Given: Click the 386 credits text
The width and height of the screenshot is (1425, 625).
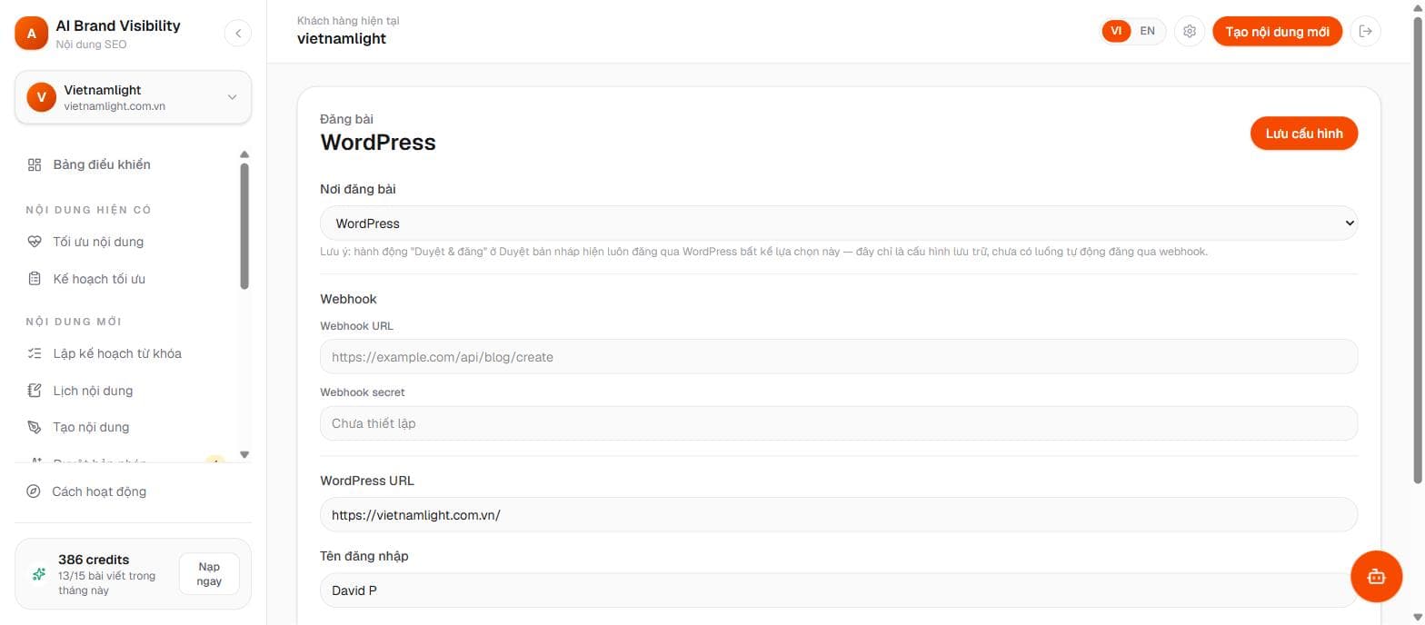Looking at the screenshot, I should click(x=94, y=560).
